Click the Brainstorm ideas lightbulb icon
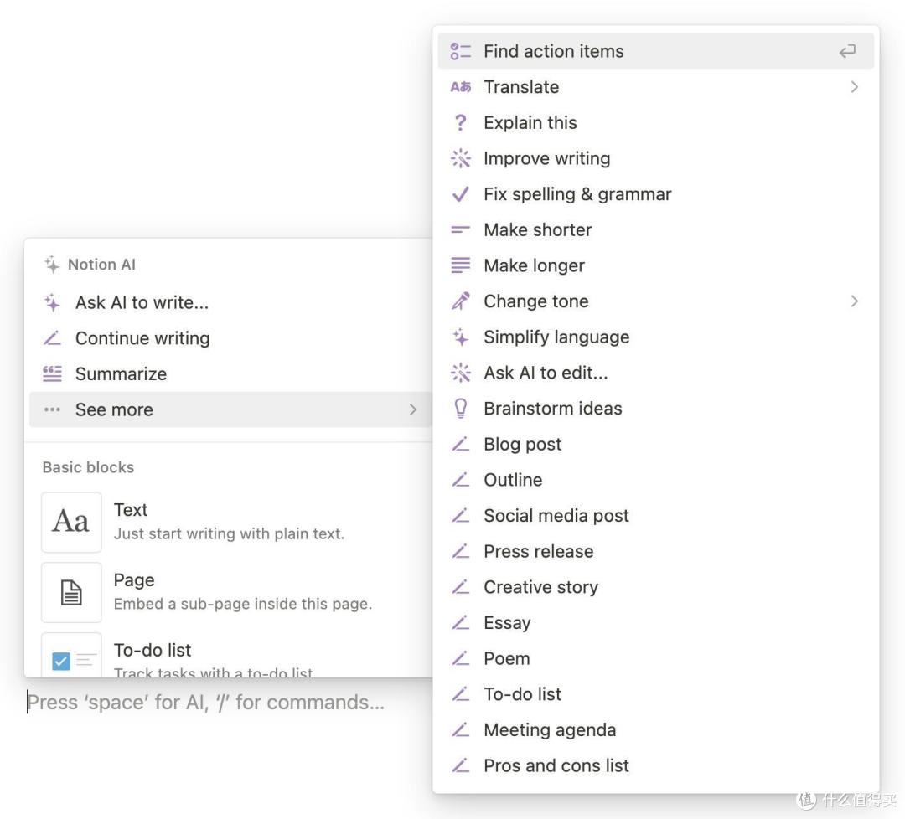905x819 pixels. [x=461, y=409]
